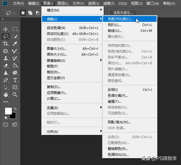Select the Paint Bucket tool
This screenshot has width=181, height=165.
click(15, 65)
